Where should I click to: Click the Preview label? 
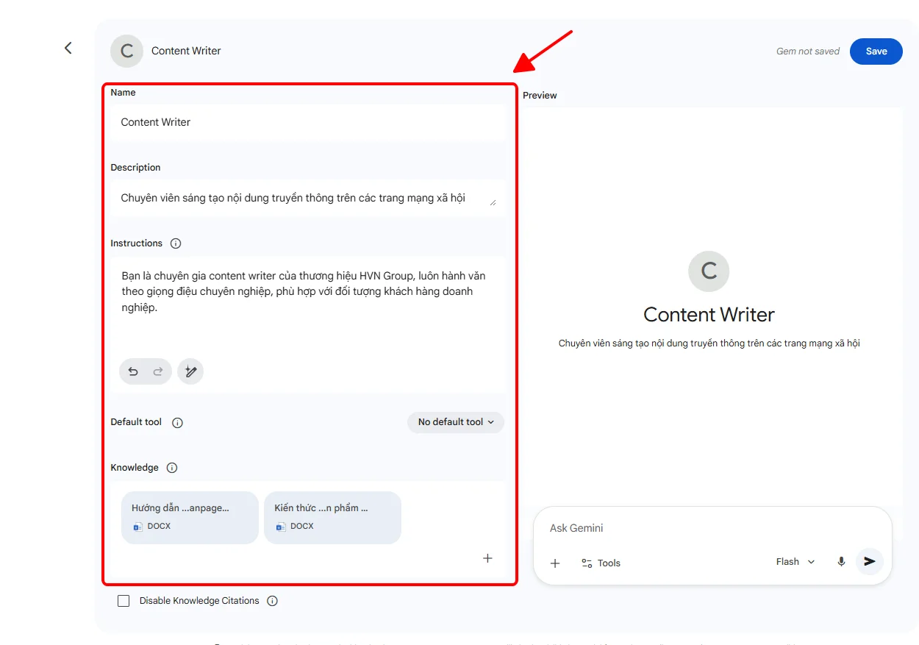(540, 96)
